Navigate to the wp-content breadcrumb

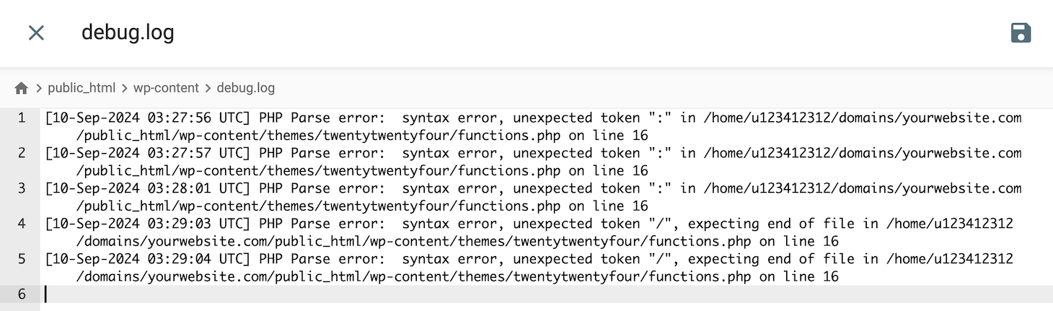pos(166,88)
